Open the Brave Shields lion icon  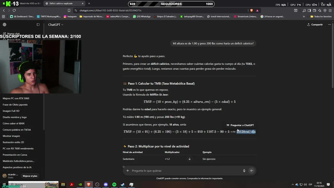tap(252, 10)
